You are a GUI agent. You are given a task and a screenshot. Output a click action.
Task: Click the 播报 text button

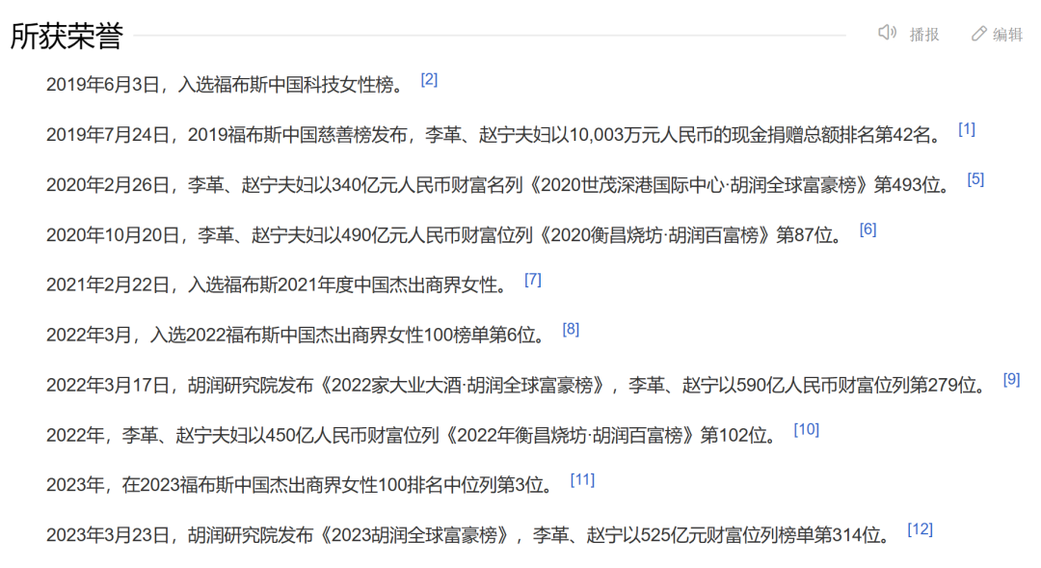[924, 35]
